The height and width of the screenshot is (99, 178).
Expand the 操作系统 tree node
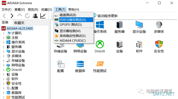(x=4, y=42)
